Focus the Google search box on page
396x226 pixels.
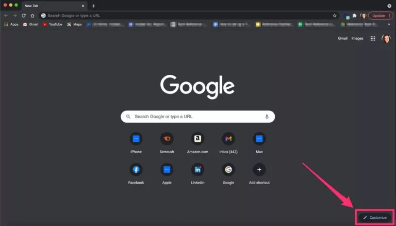(198, 117)
